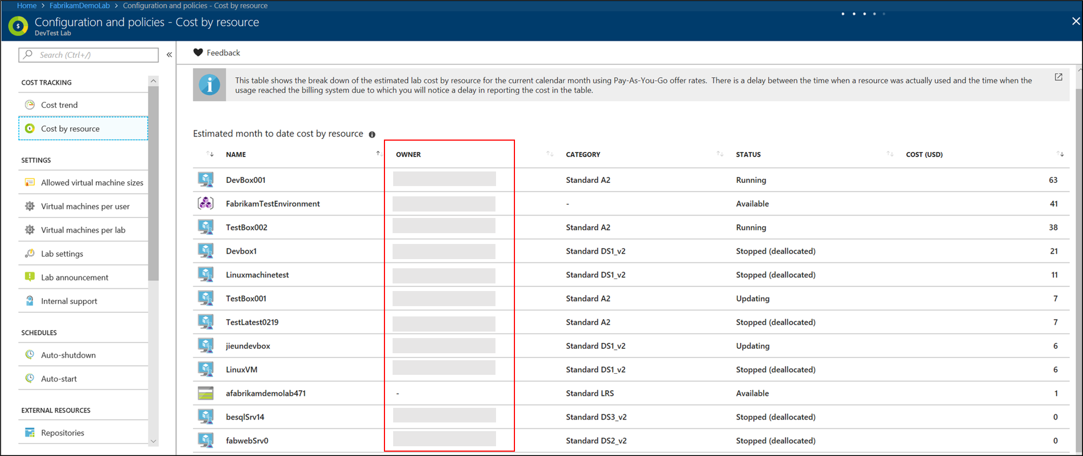Open Virtual machines per user settings
The height and width of the screenshot is (456, 1083).
pos(83,207)
